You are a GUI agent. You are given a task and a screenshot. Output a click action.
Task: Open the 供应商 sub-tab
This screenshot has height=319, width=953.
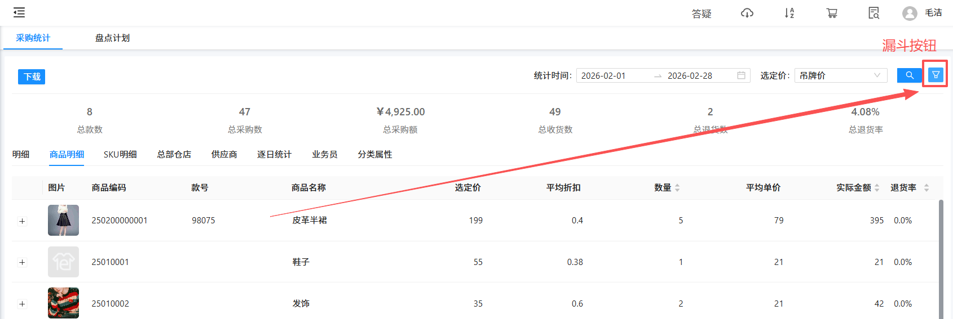click(224, 155)
